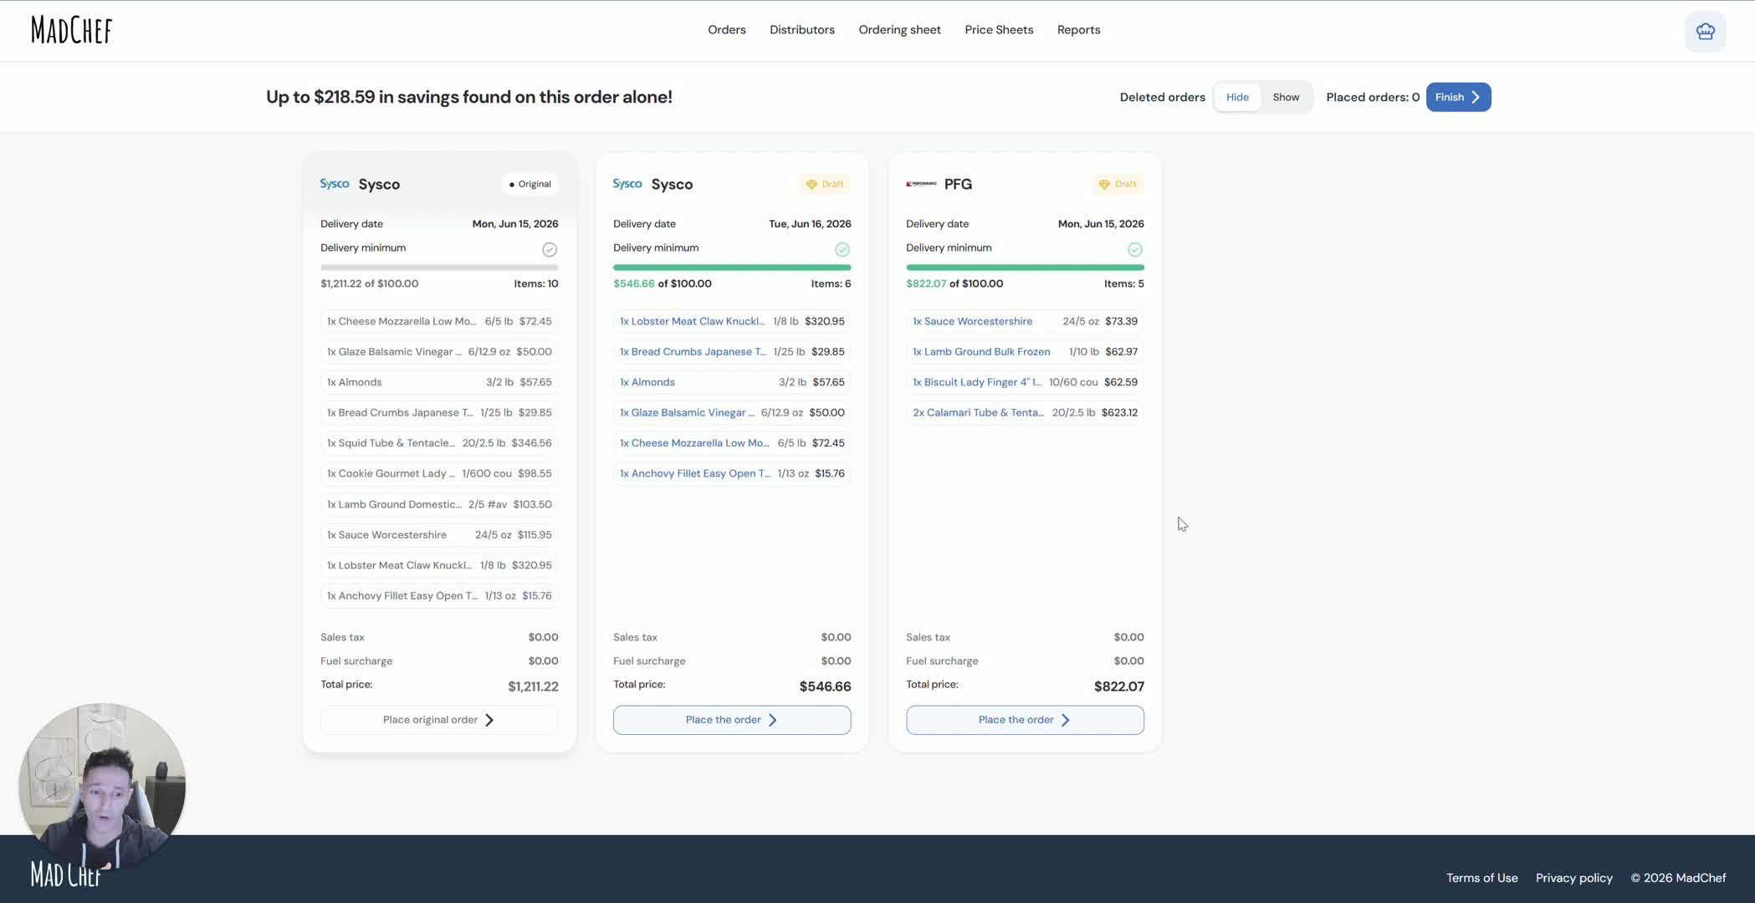1755x903 pixels.
Task: Click Draft Sysco green delivery minimum progress bar
Action: click(x=732, y=268)
